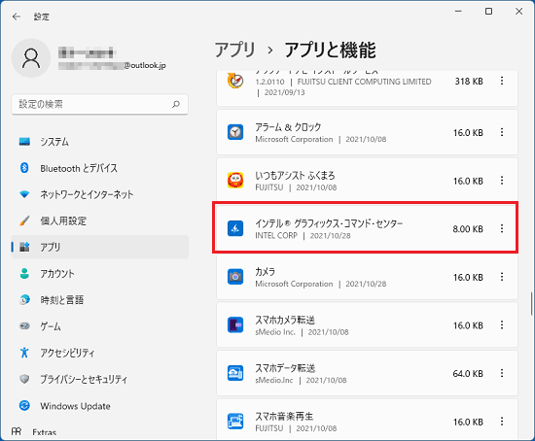The width and height of the screenshot is (535, 441).
Task: Click the スマホ音楽再生 app name
Action: point(284,416)
